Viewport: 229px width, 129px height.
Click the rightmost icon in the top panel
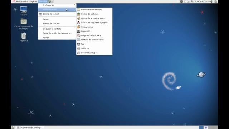[216, 1]
